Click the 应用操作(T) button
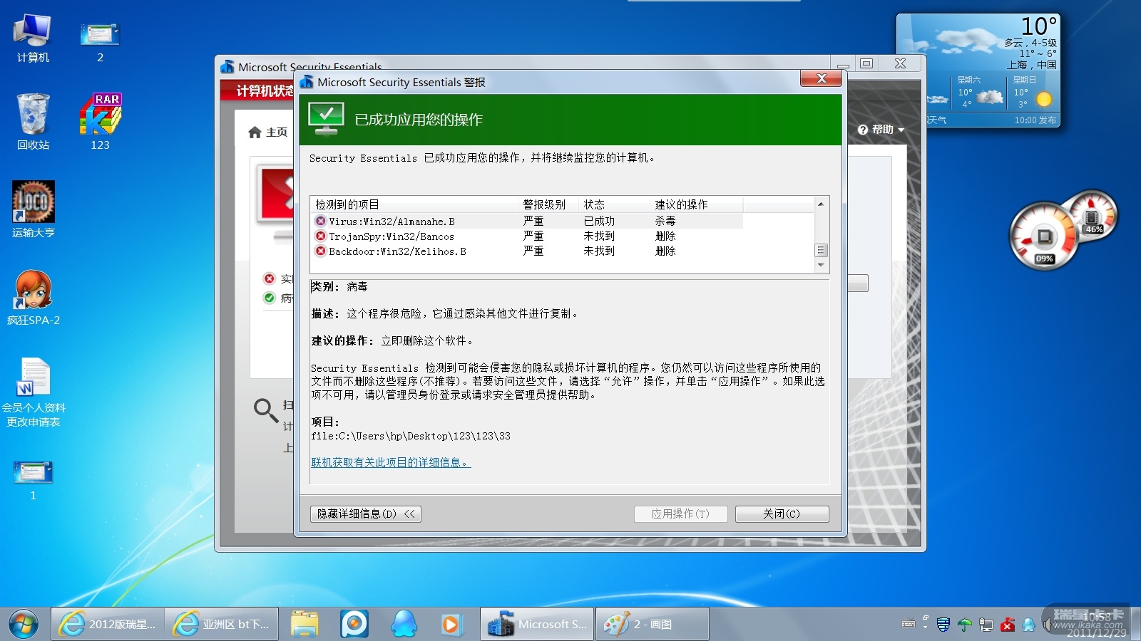The image size is (1141, 641). pos(680,514)
